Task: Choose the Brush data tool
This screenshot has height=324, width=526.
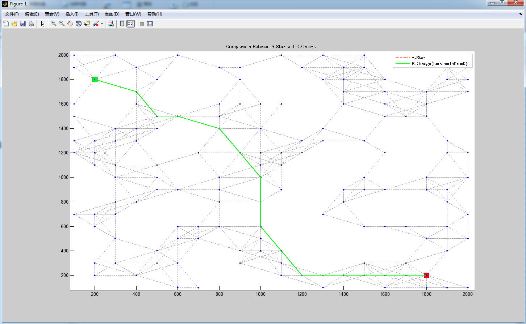Action: pos(96,24)
